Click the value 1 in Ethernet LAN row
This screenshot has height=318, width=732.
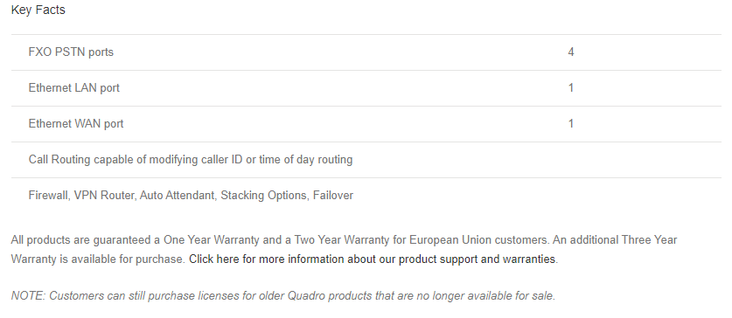570,88
